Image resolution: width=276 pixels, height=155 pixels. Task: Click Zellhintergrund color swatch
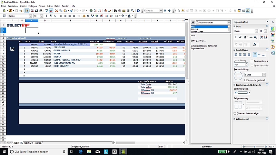coord(243,93)
